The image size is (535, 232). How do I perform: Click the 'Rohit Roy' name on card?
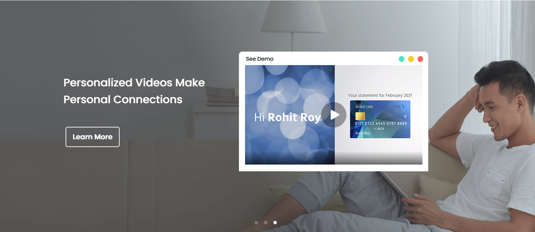[363, 133]
